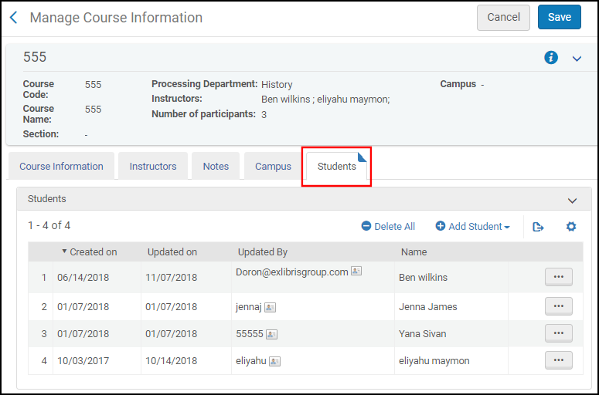Collapse the Students section panel
This screenshot has width=599, height=395.
pyautogui.click(x=573, y=201)
